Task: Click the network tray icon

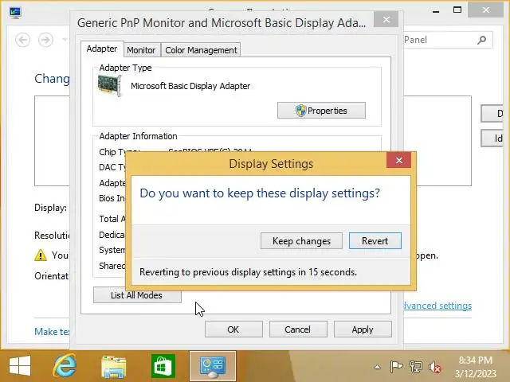Action: (x=415, y=367)
